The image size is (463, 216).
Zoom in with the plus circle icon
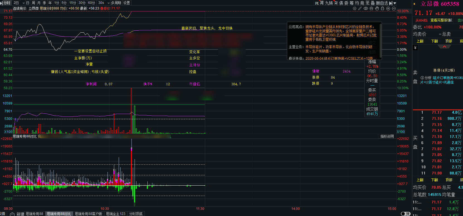388,8
